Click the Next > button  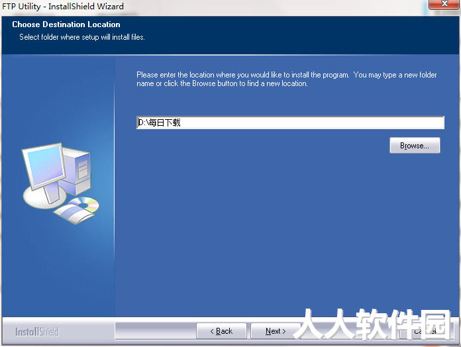tap(276, 331)
